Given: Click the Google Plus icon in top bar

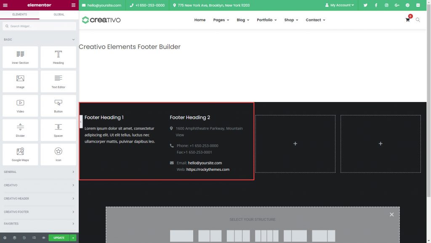Looking at the screenshot, I should click(397, 5).
